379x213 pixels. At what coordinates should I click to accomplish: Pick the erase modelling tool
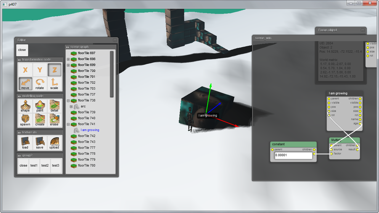[54, 120]
